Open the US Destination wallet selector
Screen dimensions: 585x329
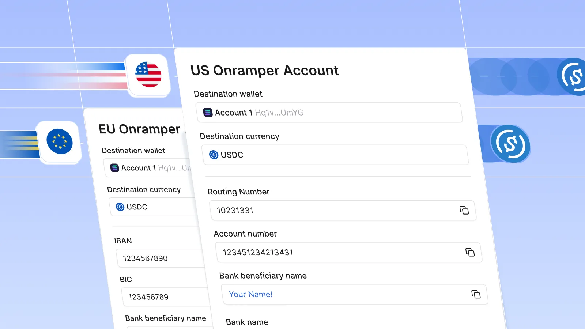tap(329, 113)
